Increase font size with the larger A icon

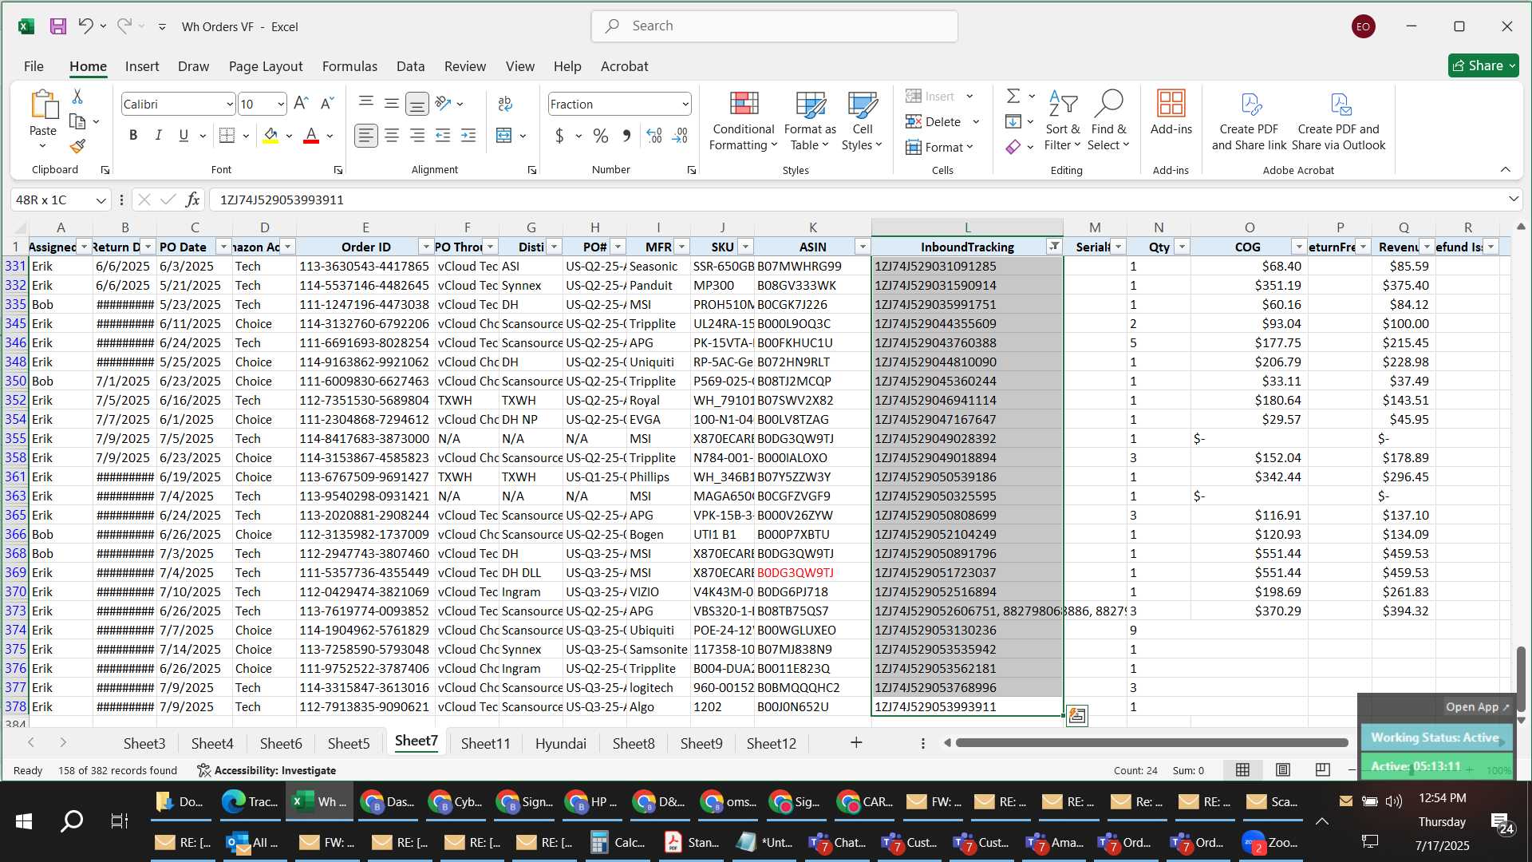click(301, 104)
